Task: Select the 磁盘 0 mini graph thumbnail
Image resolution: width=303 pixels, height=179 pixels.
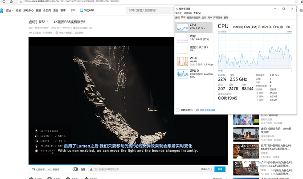Action: tap(182, 49)
